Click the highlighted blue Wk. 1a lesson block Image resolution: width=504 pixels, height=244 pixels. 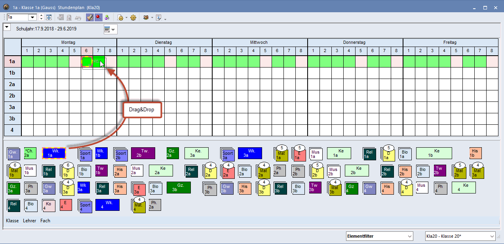click(54, 153)
